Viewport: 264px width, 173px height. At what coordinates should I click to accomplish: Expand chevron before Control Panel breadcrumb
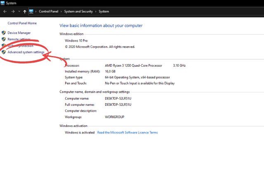(x=36, y=12)
